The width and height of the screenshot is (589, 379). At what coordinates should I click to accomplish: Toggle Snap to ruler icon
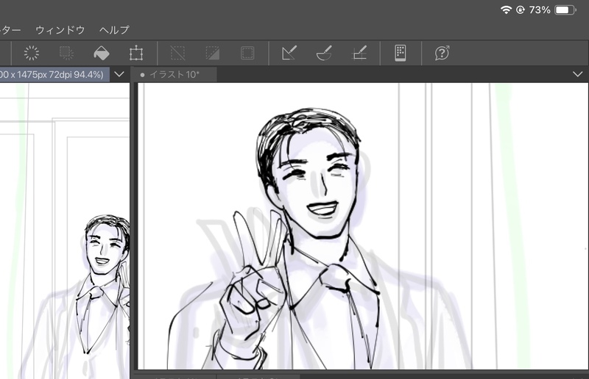coord(289,53)
